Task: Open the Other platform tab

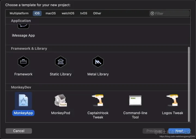Action: pos(97,13)
